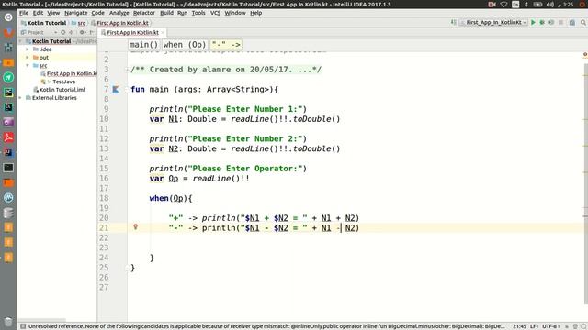Open the Refactor menu
Viewport: 588px width, 330px height.
click(144, 13)
